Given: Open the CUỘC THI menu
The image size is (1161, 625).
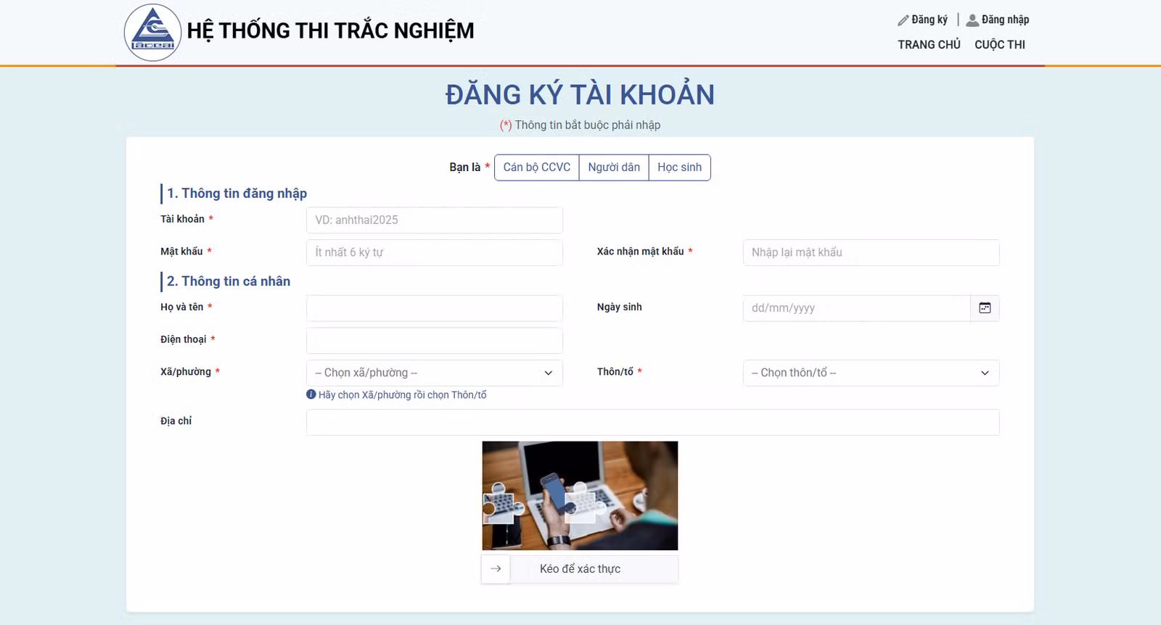Looking at the screenshot, I should [x=1000, y=45].
